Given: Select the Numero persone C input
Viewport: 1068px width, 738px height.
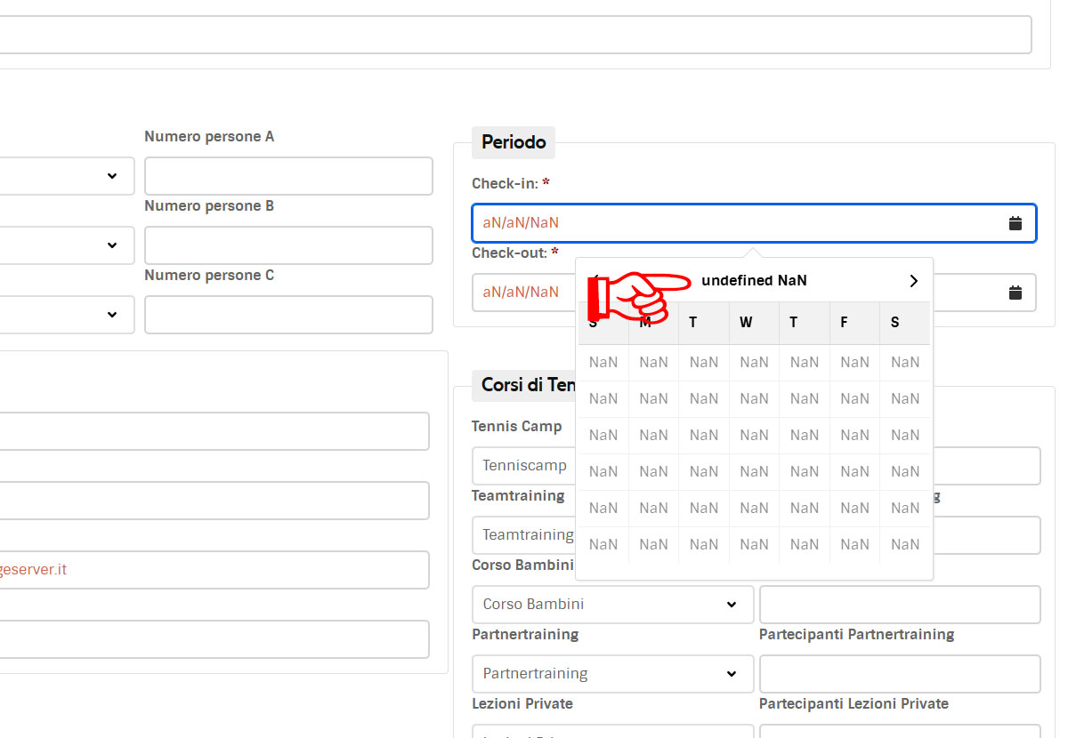Looking at the screenshot, I should [x=288, y=315].
